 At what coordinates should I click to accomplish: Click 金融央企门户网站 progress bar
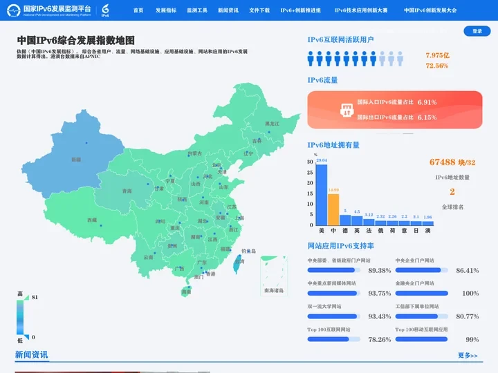(x=421, y=294)
